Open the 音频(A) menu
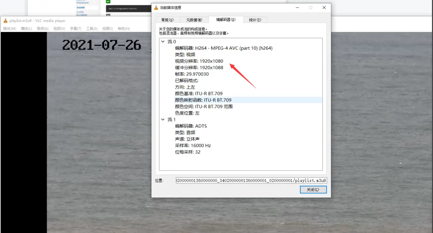 43,29
